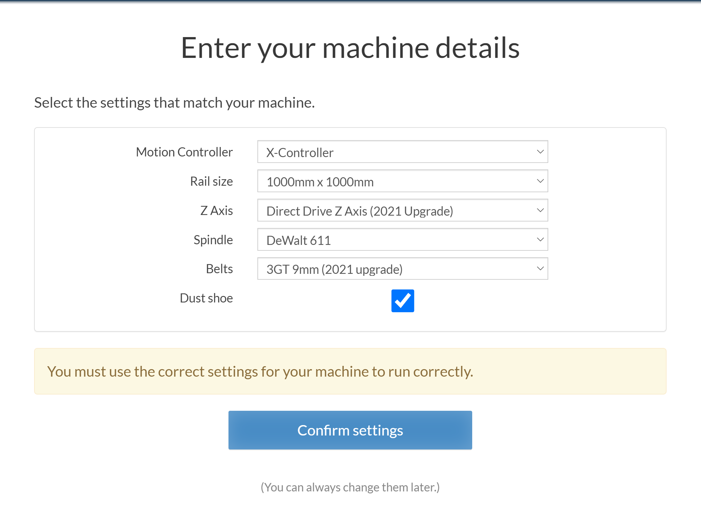Click the '(You can always change them later.)' note
Image resolution: width=701 pixels, height=522 pixels.
tap(350, 487)
